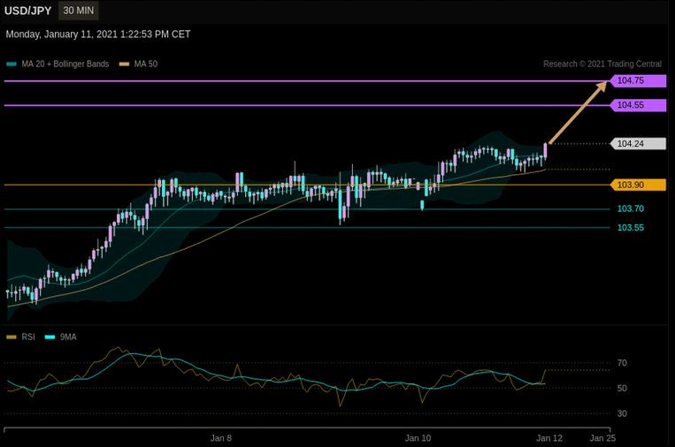Image resolution: width=675 pixels, height=447 pixels.
Task: Click the 103.55 support level label
Action: [x=631, y=228]
